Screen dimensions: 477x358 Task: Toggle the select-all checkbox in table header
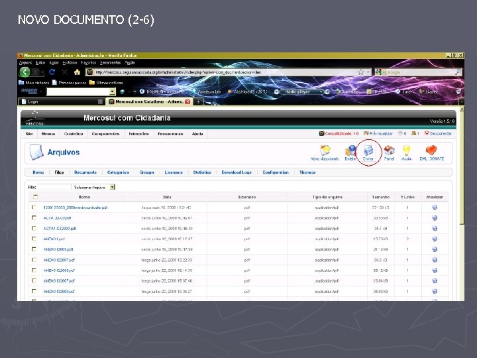click(35, 197)
